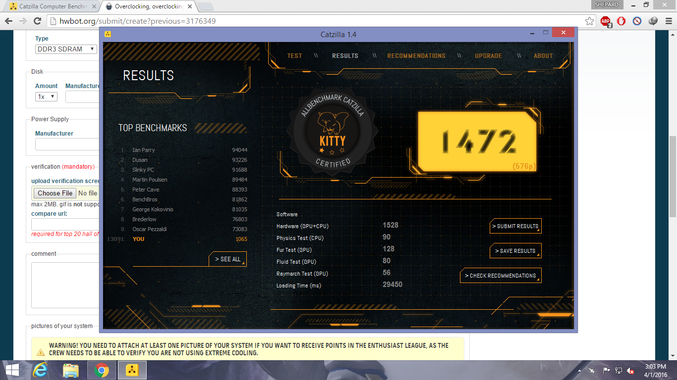This screenshot has height=380, width=677.
Task: Click the Power Supply Manufacturer field
Action: (67, 144)
